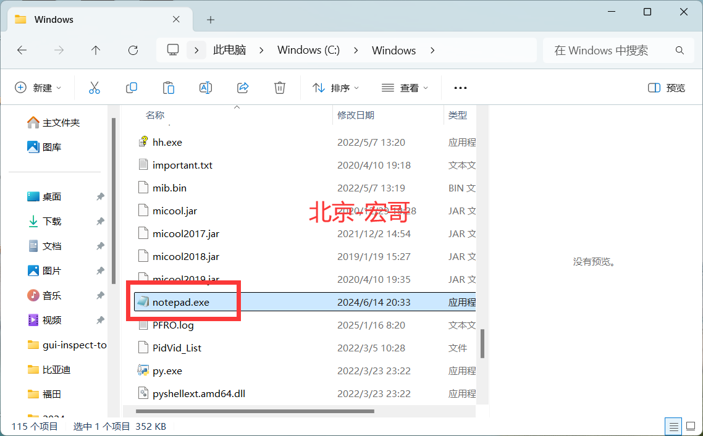Unpin 下载 using its pin icon

101,221
